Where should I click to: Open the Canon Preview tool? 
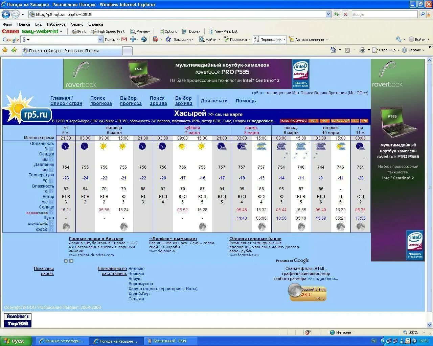140,31
